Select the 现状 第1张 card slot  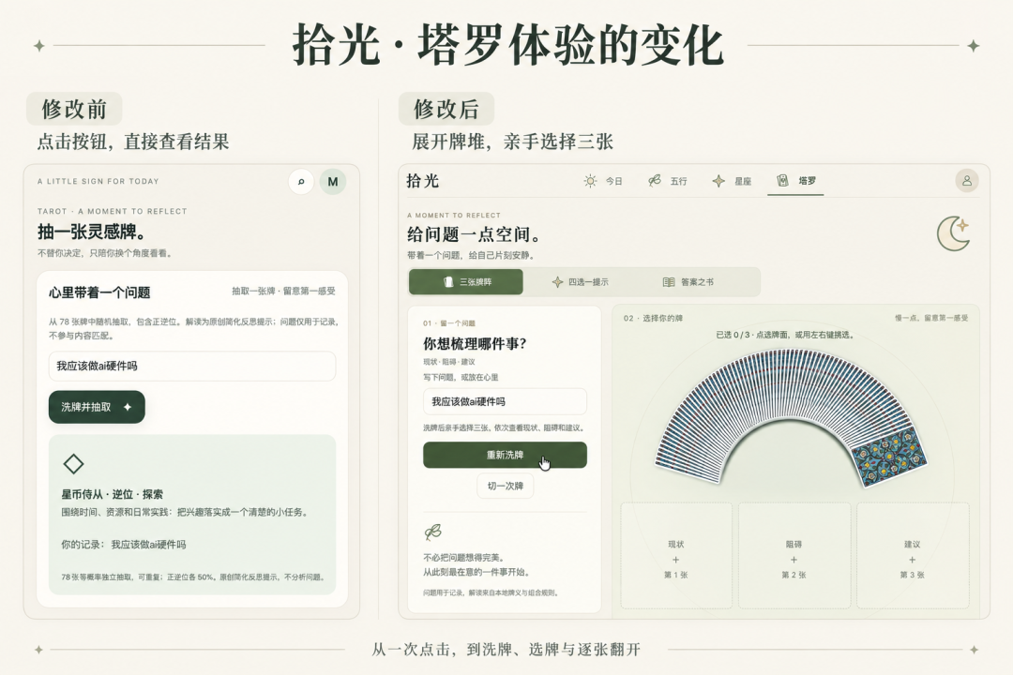[x=675, y=556]
